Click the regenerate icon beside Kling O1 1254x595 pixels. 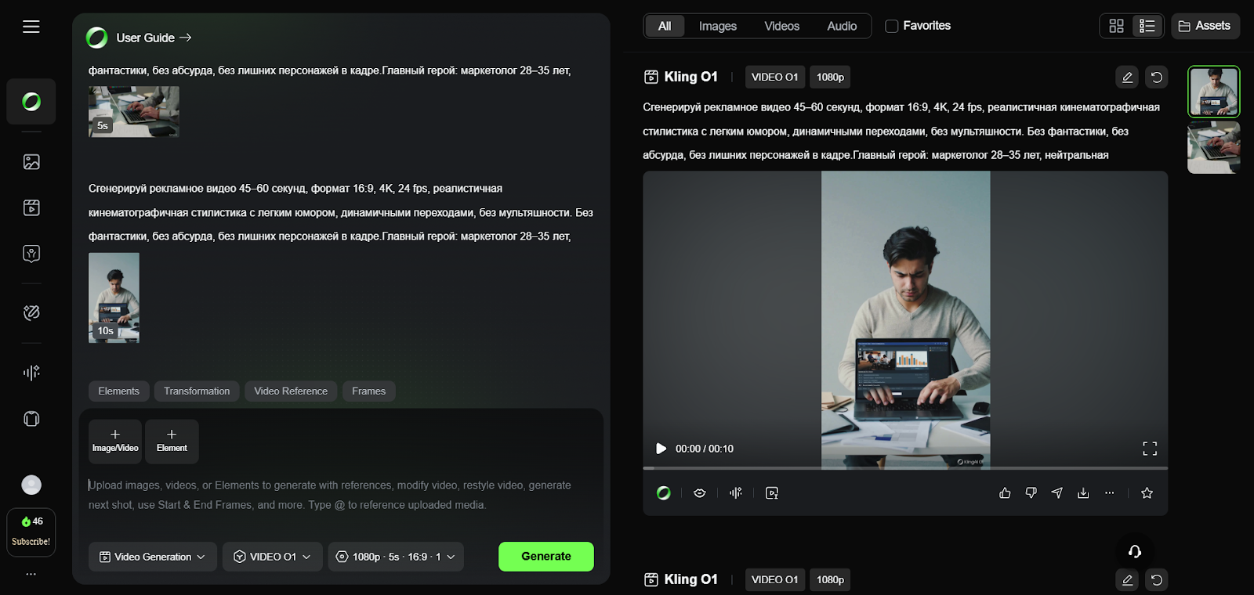(x=1156, y=77)
